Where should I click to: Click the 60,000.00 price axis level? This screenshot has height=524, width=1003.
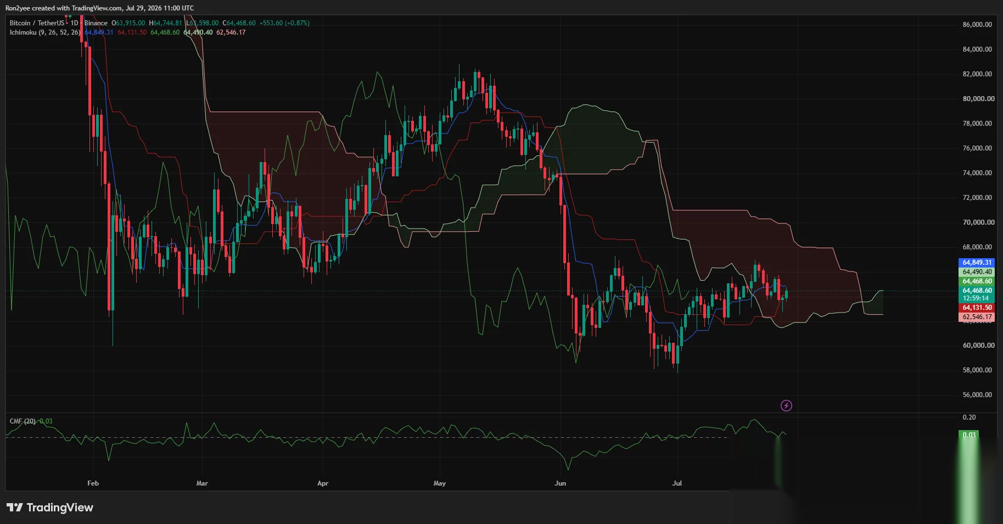(978, 345)
